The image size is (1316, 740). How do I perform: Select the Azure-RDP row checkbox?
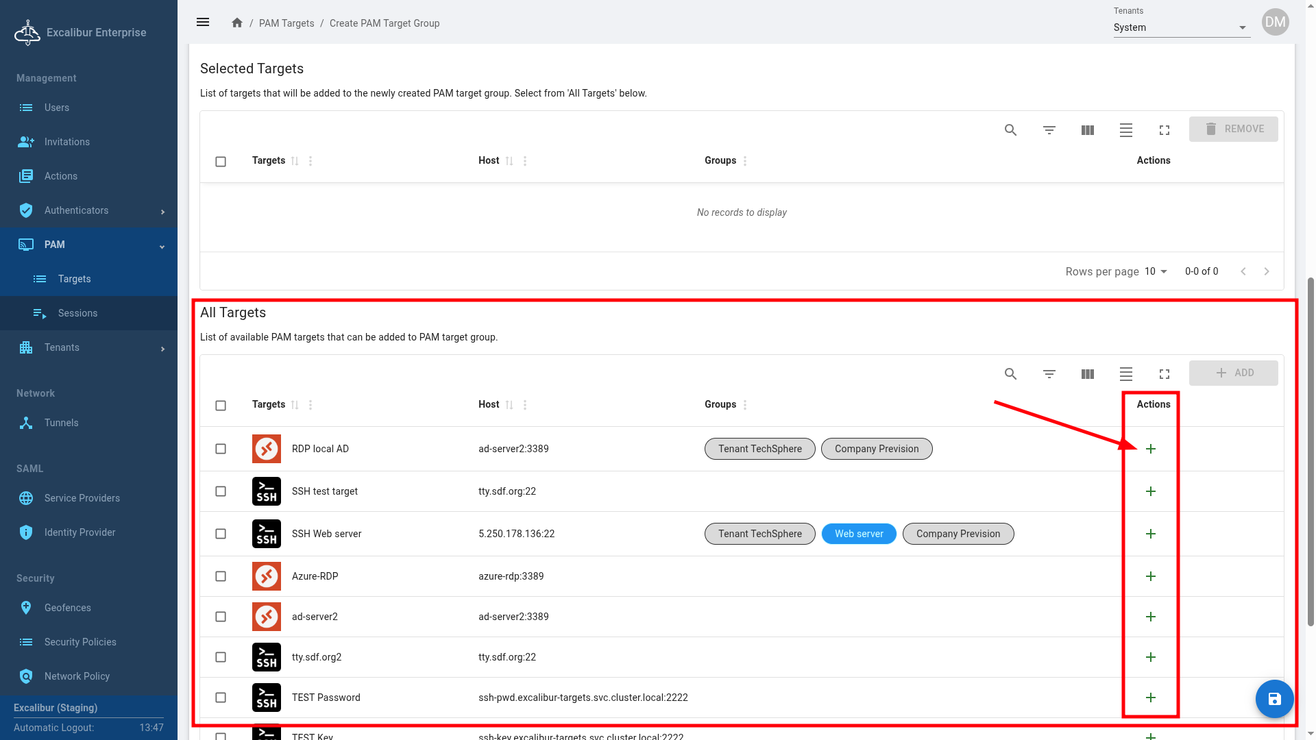[221, 576]
